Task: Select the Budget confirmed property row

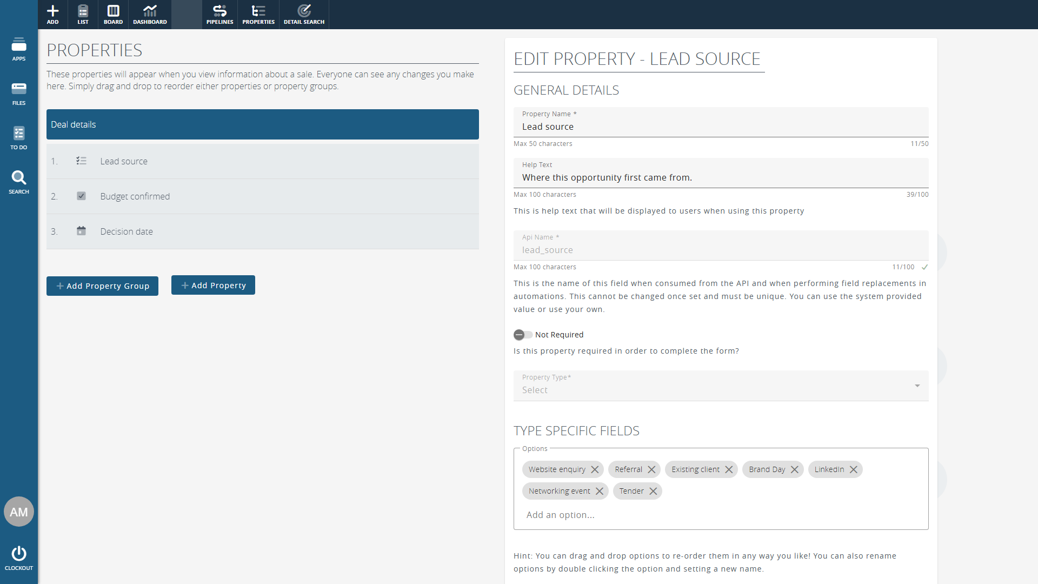Action: [x=263, y=196]
